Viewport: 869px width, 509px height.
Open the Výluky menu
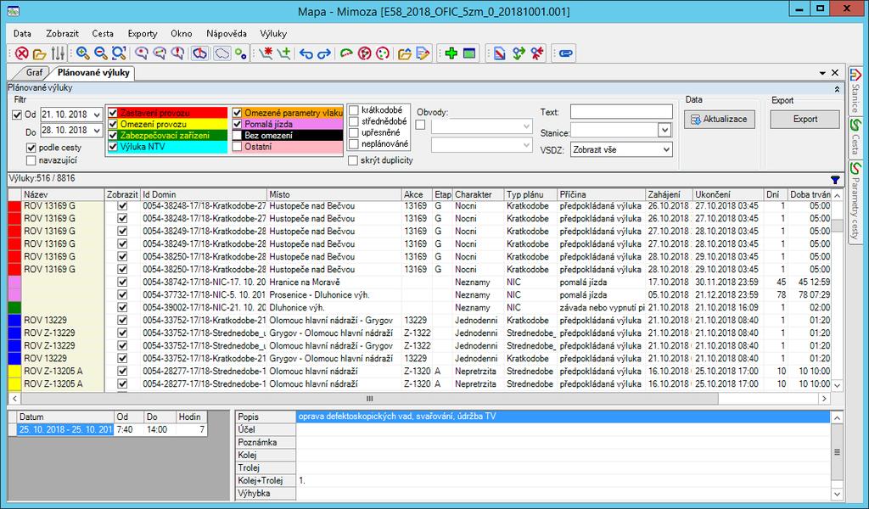tap(273, 33)
